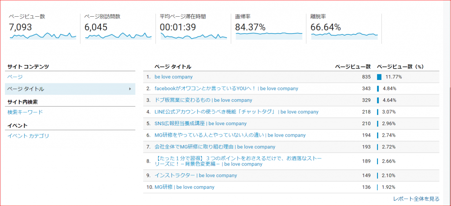Click the 4.64% percentage value
This screenshot has height=206, width=451.
(x=389, y=100)
